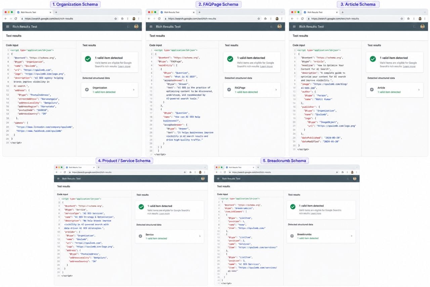Open hamburger menu in Breadcrumb Schema window
Image resolution: width=430 pixels, height=287 pixels.
218,179
